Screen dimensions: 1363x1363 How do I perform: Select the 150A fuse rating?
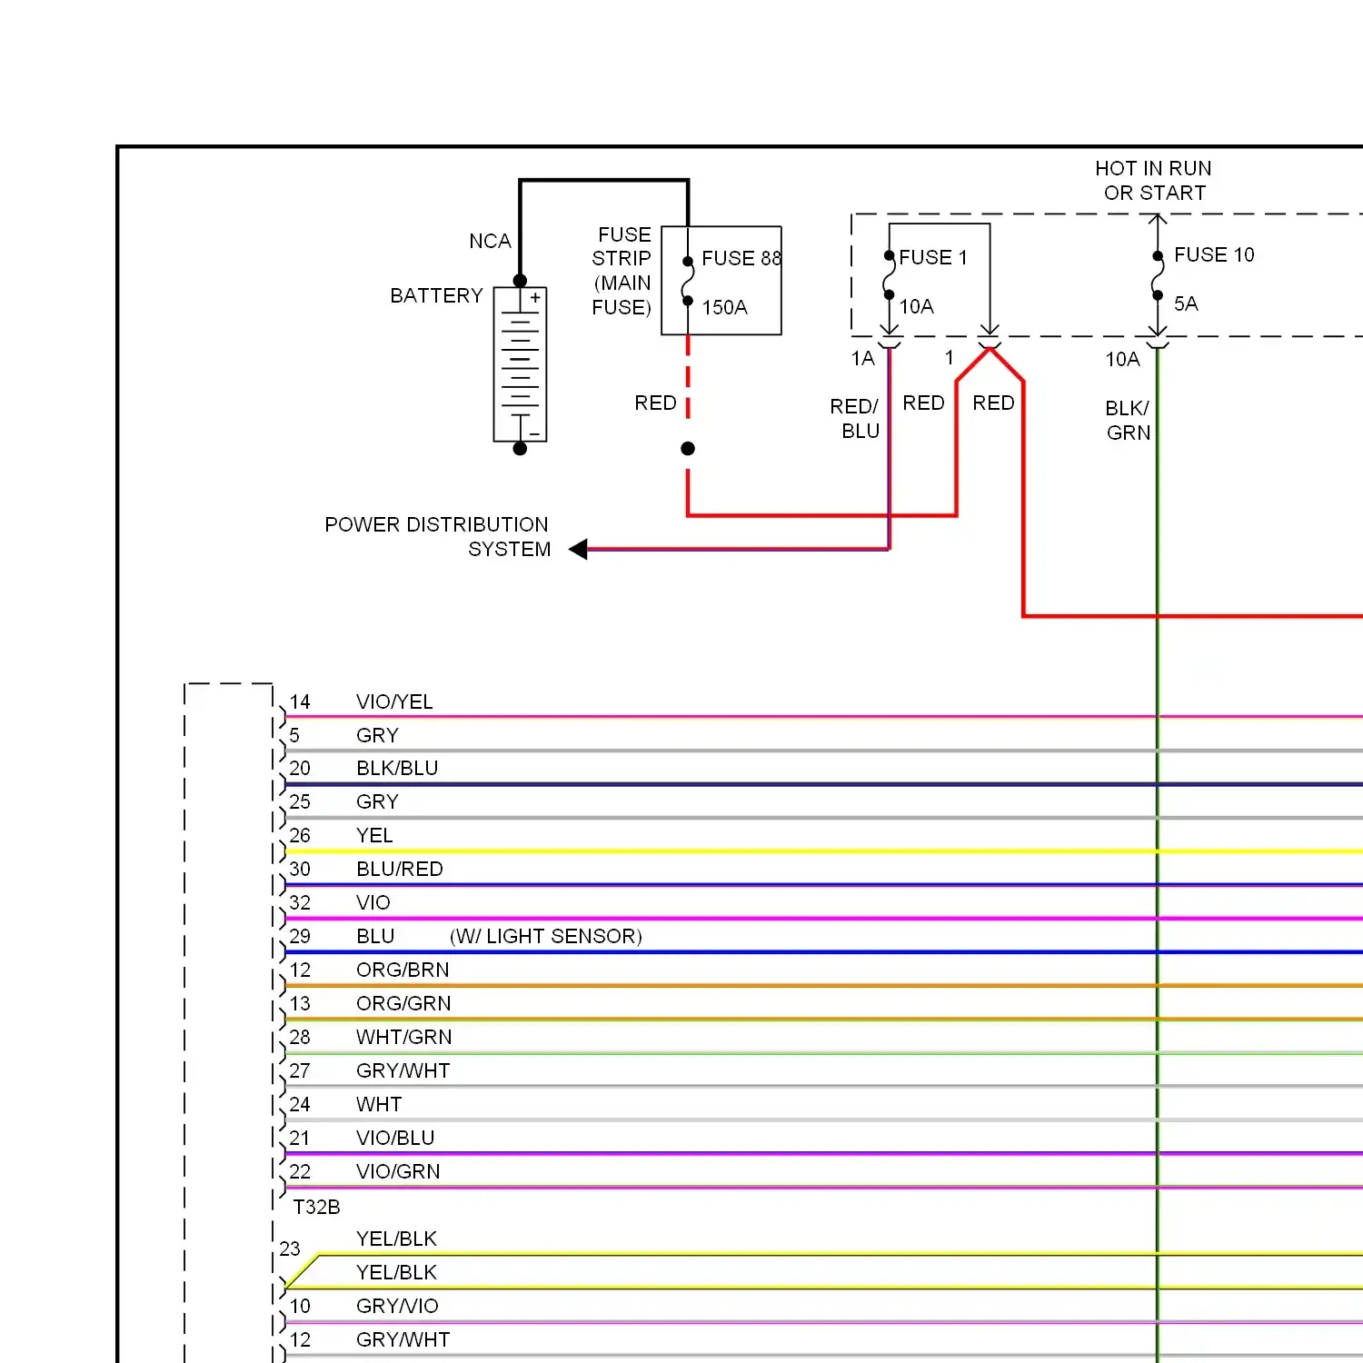tap(724, 307)
